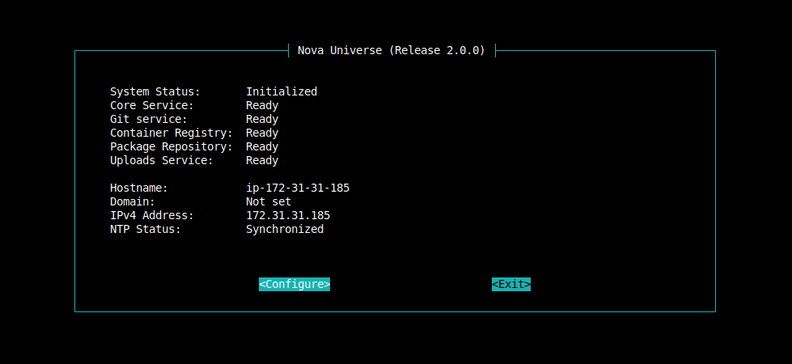This screenshot has height=364, width=792.
Task: Click the Domain label
Action: [x=133, y=201]
